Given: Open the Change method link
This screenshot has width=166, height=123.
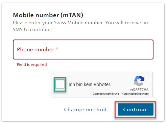Looking at the screenshot, I should (85, 109).
